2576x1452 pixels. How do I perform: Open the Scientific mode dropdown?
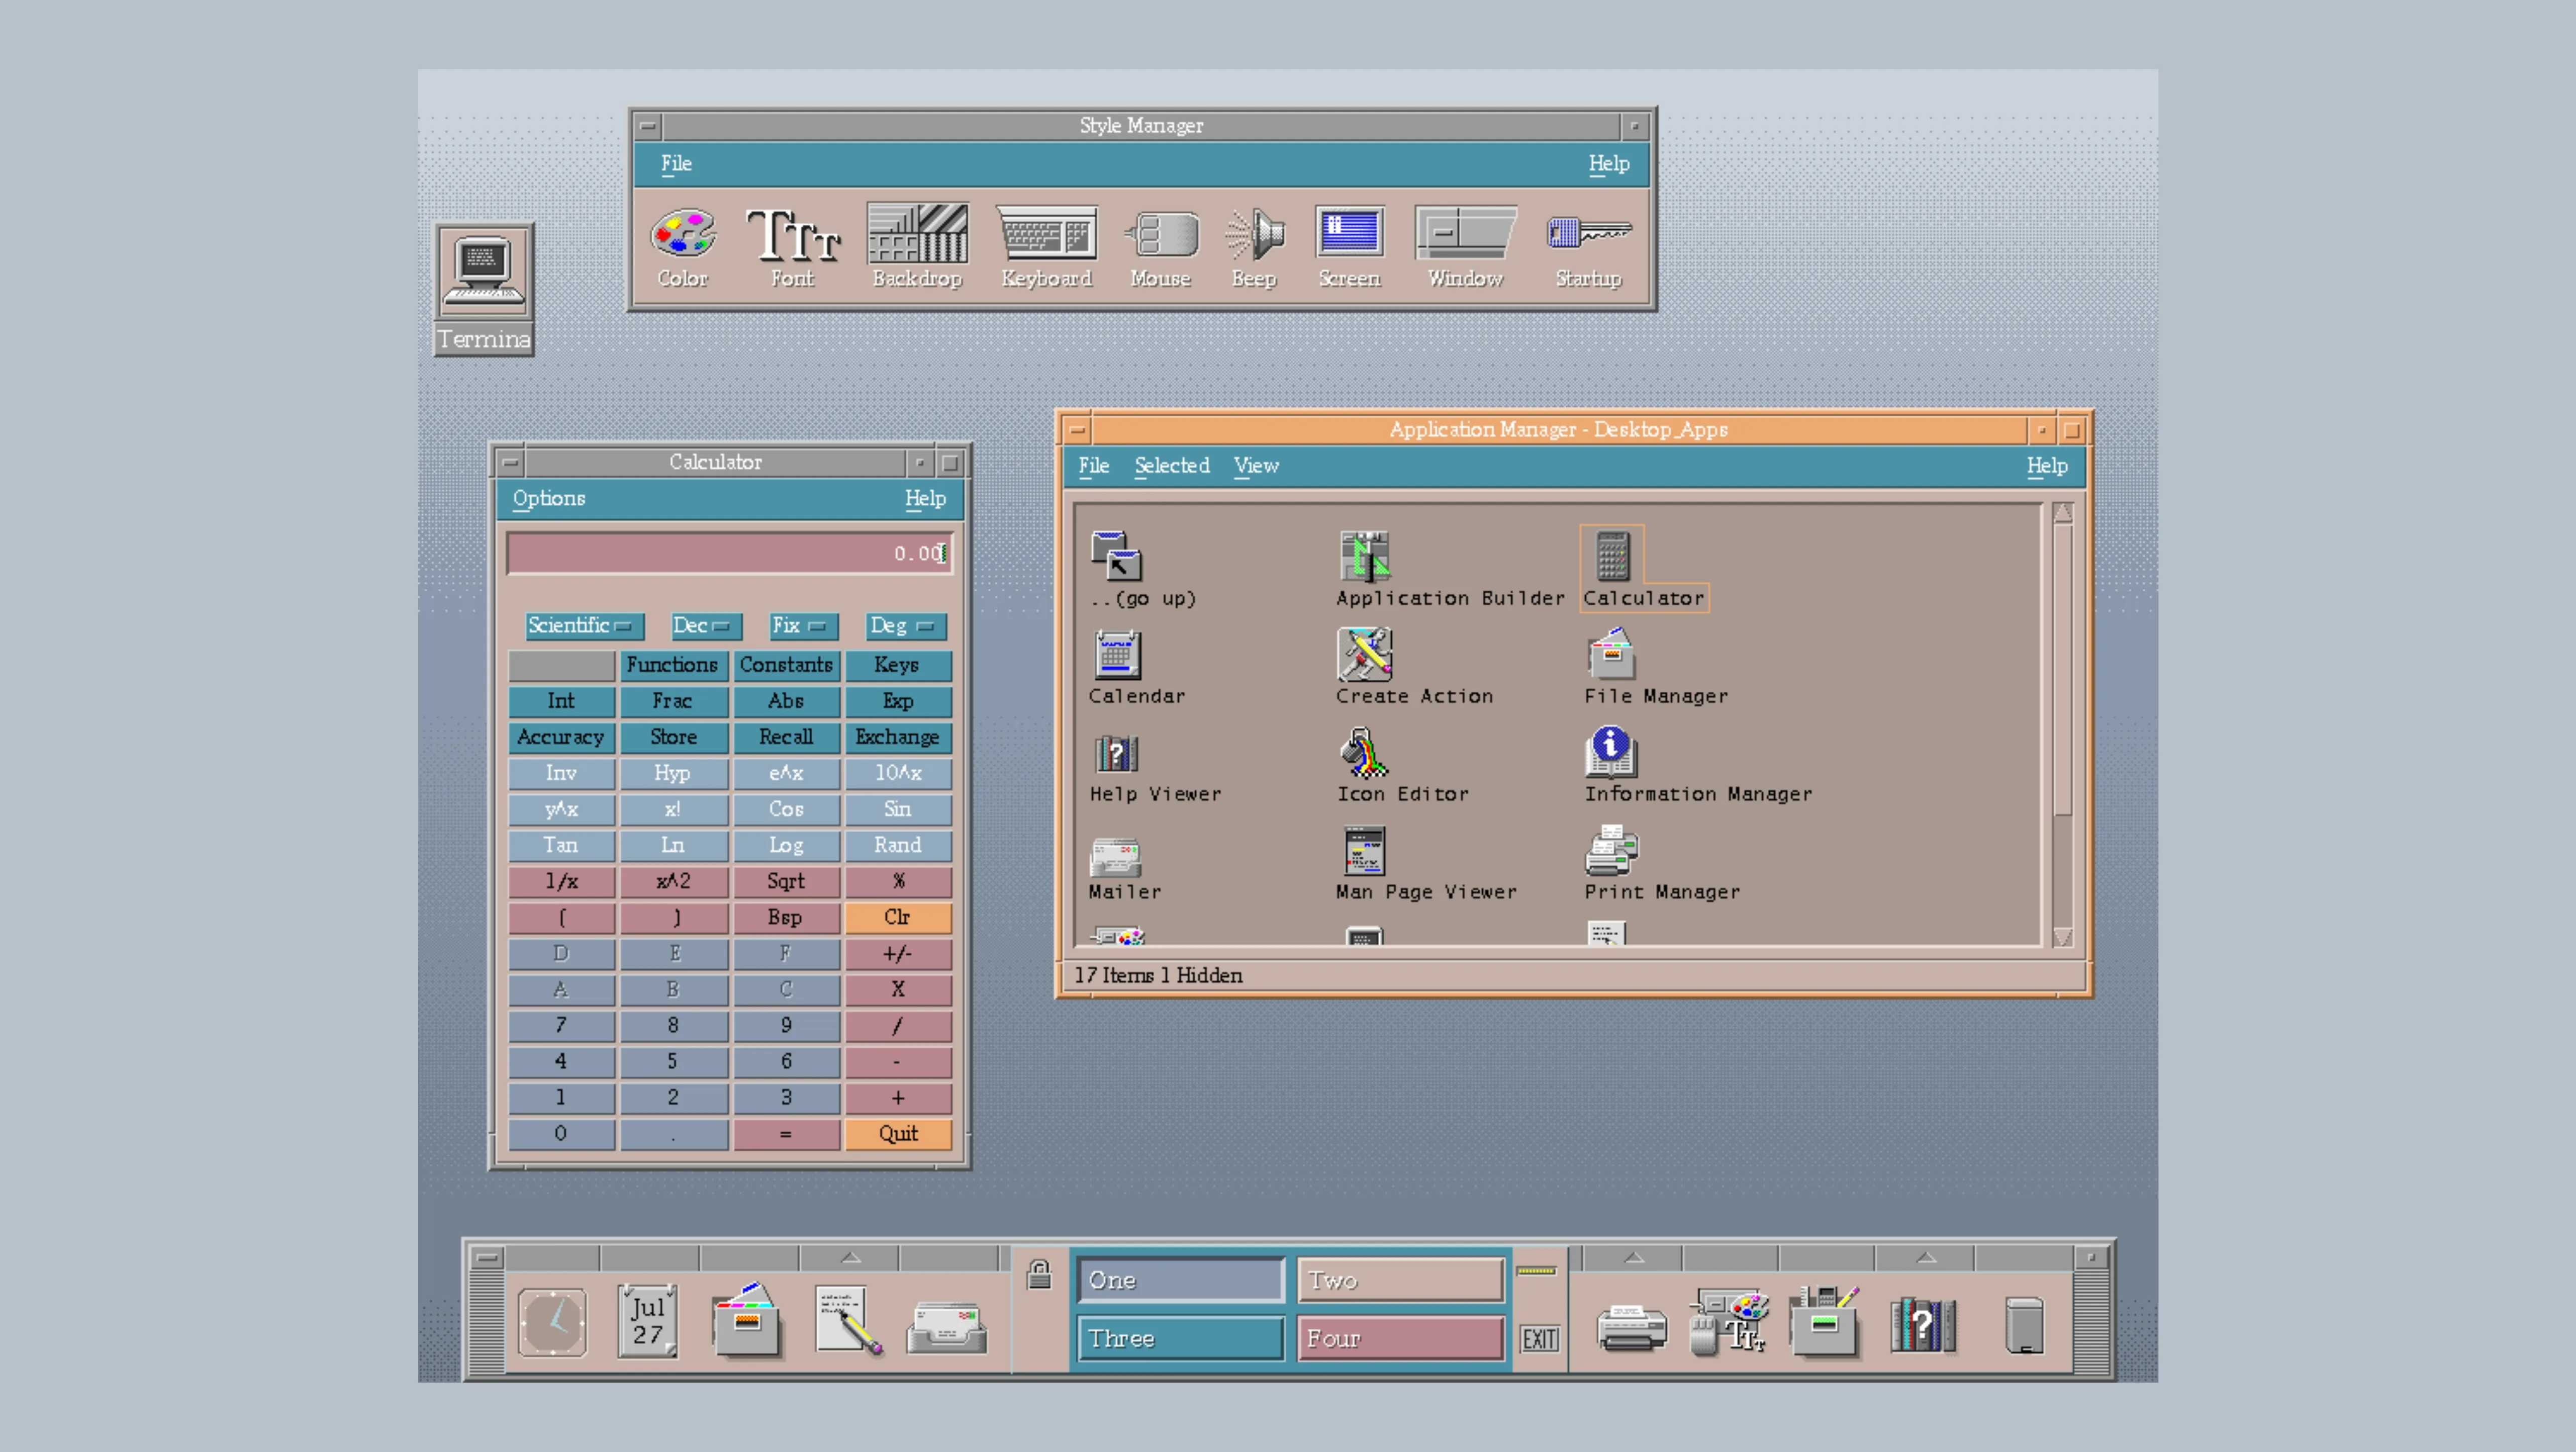click(583, 626)
